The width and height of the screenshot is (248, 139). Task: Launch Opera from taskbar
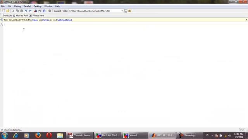(x=49, y=136)
